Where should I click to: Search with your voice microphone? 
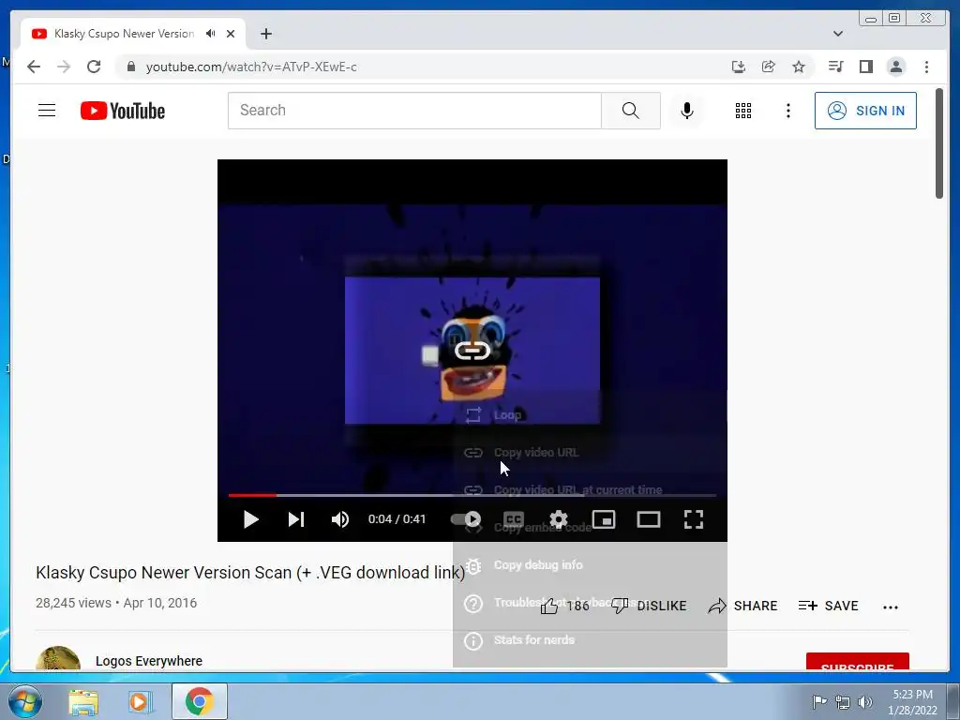point(687,111)
